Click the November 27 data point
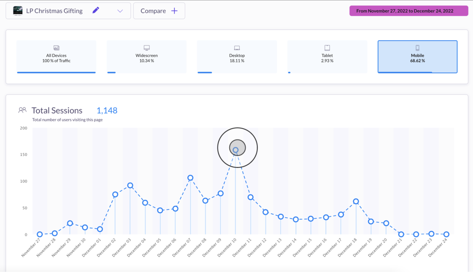 pyautogui.click(x=40, y=234)
